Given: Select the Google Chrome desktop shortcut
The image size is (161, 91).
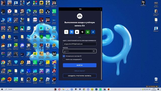Looking at the screenshot, I should 3,63.
